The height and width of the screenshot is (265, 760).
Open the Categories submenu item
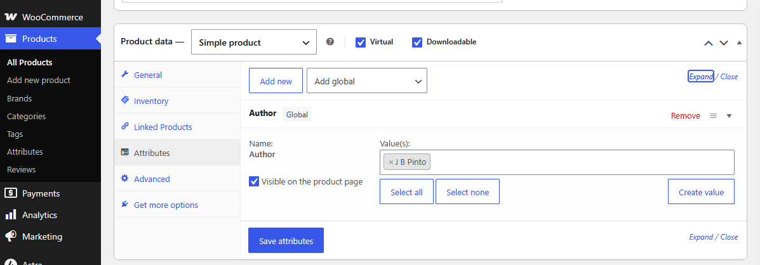(26, 116)
